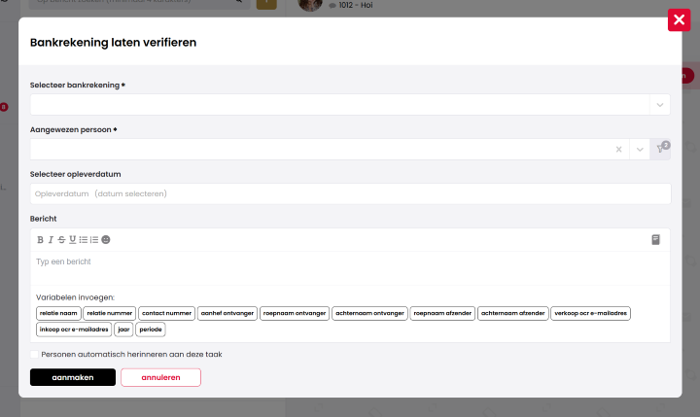700x417 pixels.
Task: Insert the periode variable
Action: click(x=151, y=330)
